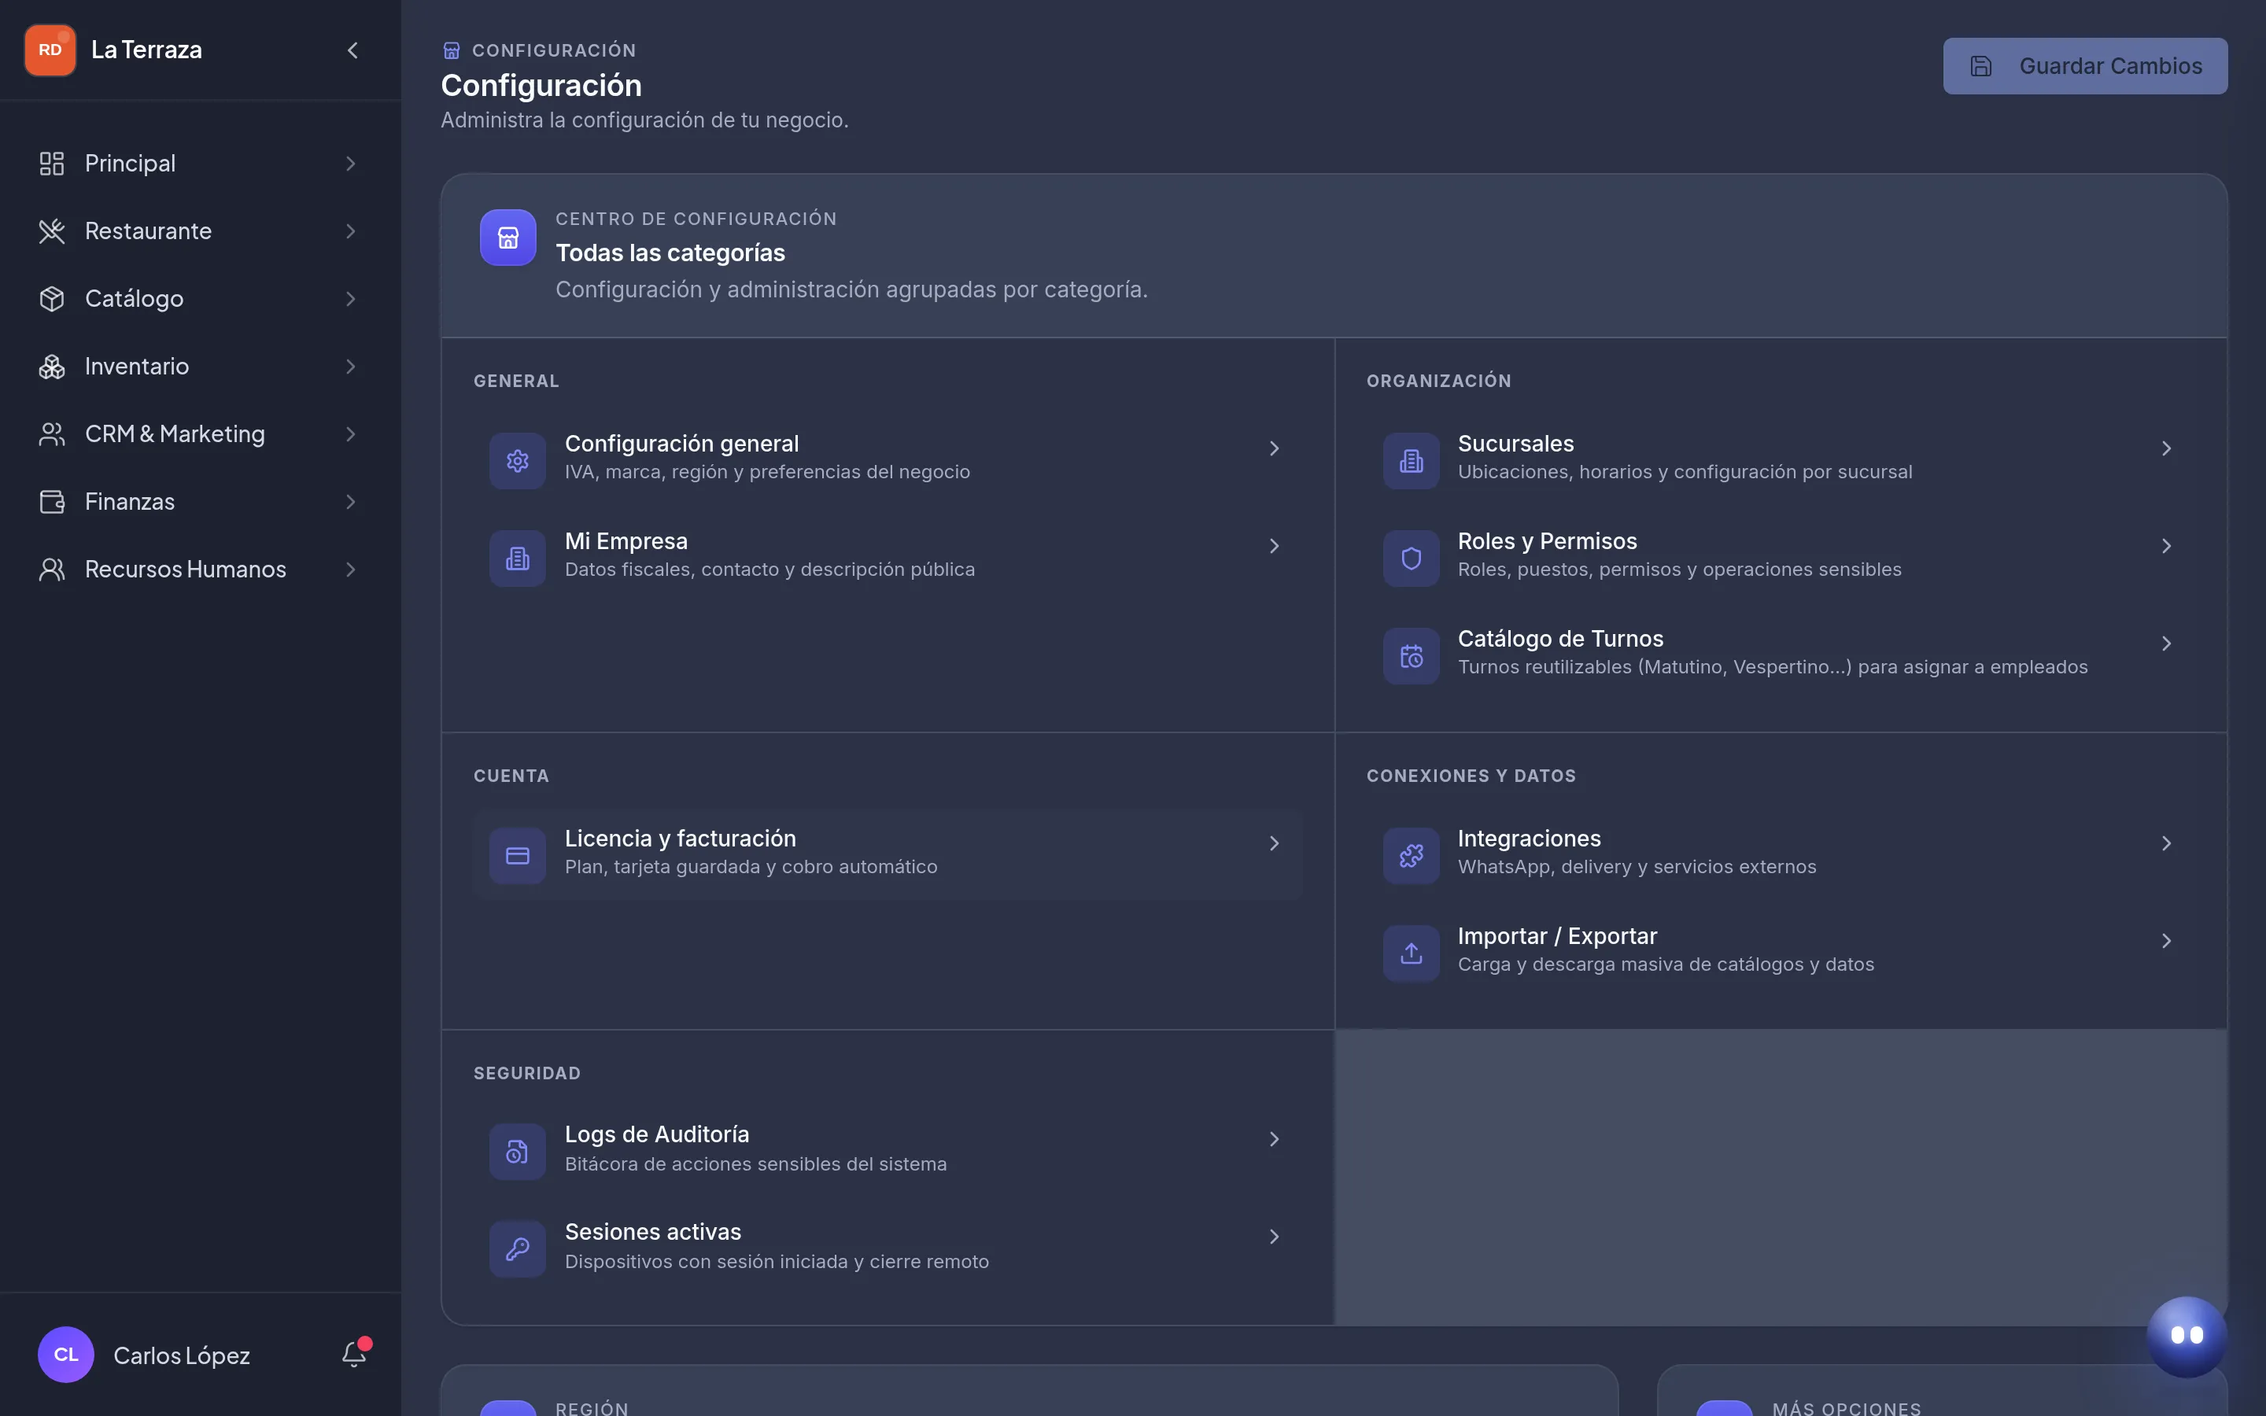The width and height of the screenshot is (2266, 1416).
Task: Click the building icon beside Sucursales
Action: pos(1411,460)
